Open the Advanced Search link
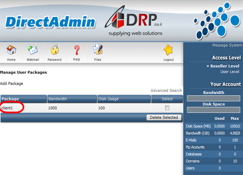Viewport: 243px width, 175px height. [166, 91]
